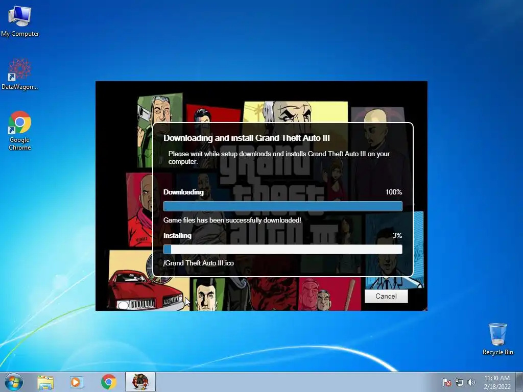
Task: Open the Action Center flag icon
Action: [446, 382]
